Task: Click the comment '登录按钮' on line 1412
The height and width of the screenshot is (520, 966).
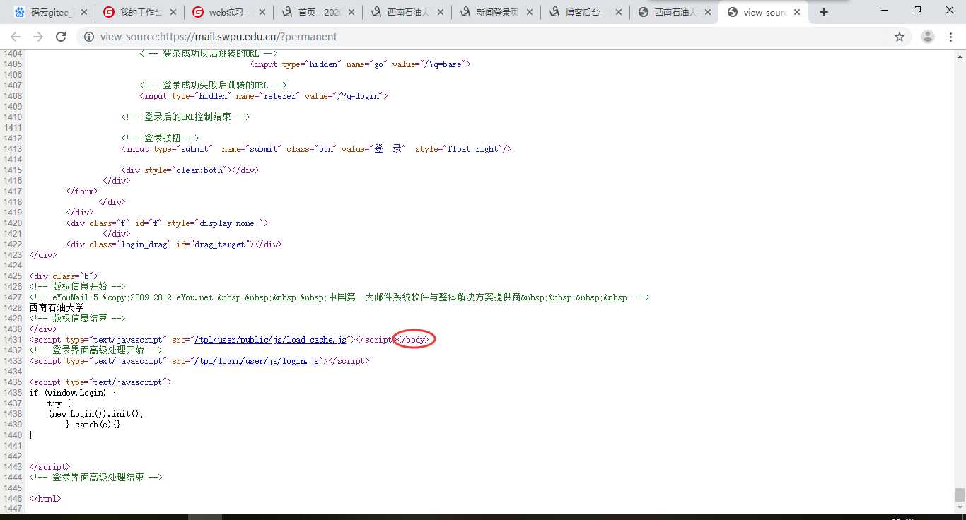Action: [160, 138]
